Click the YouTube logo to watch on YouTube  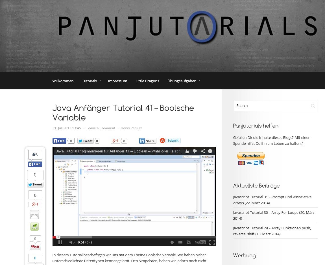[x=200, y=242]
